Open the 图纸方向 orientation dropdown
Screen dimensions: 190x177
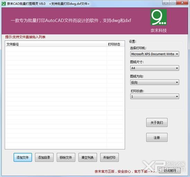(155, 82)
